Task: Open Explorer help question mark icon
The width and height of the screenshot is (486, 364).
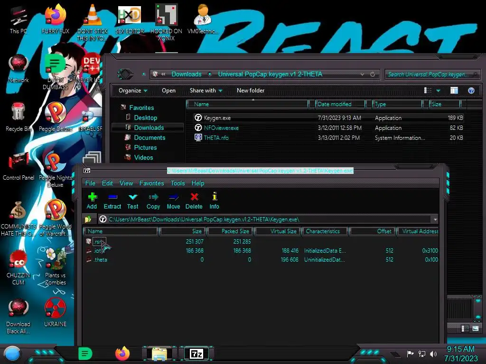Action: pyautogui.click(x=471, y=91)
